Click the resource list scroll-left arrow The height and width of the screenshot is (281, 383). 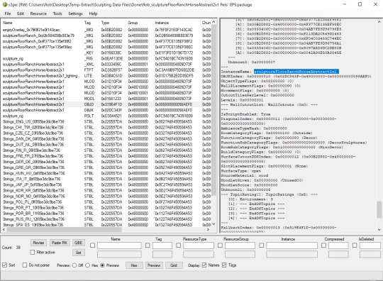(4, 229)
